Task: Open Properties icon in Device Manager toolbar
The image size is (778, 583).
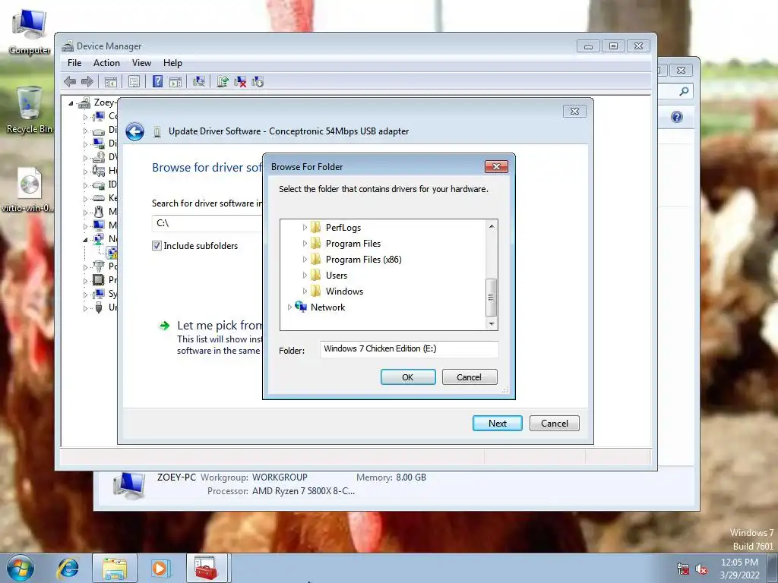Action: (x=134, y=82)
